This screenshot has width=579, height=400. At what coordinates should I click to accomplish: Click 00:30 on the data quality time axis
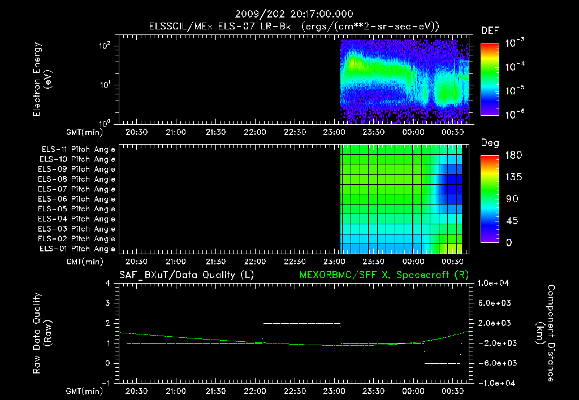[x=452, y=391]
